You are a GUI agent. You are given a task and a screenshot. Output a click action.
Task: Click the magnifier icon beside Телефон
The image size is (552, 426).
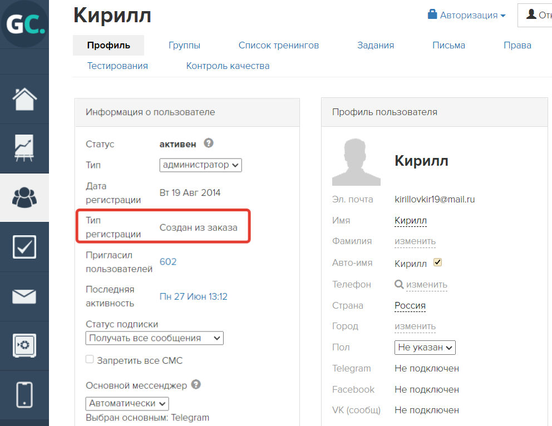pyautogui.click(x=399, y=284)
